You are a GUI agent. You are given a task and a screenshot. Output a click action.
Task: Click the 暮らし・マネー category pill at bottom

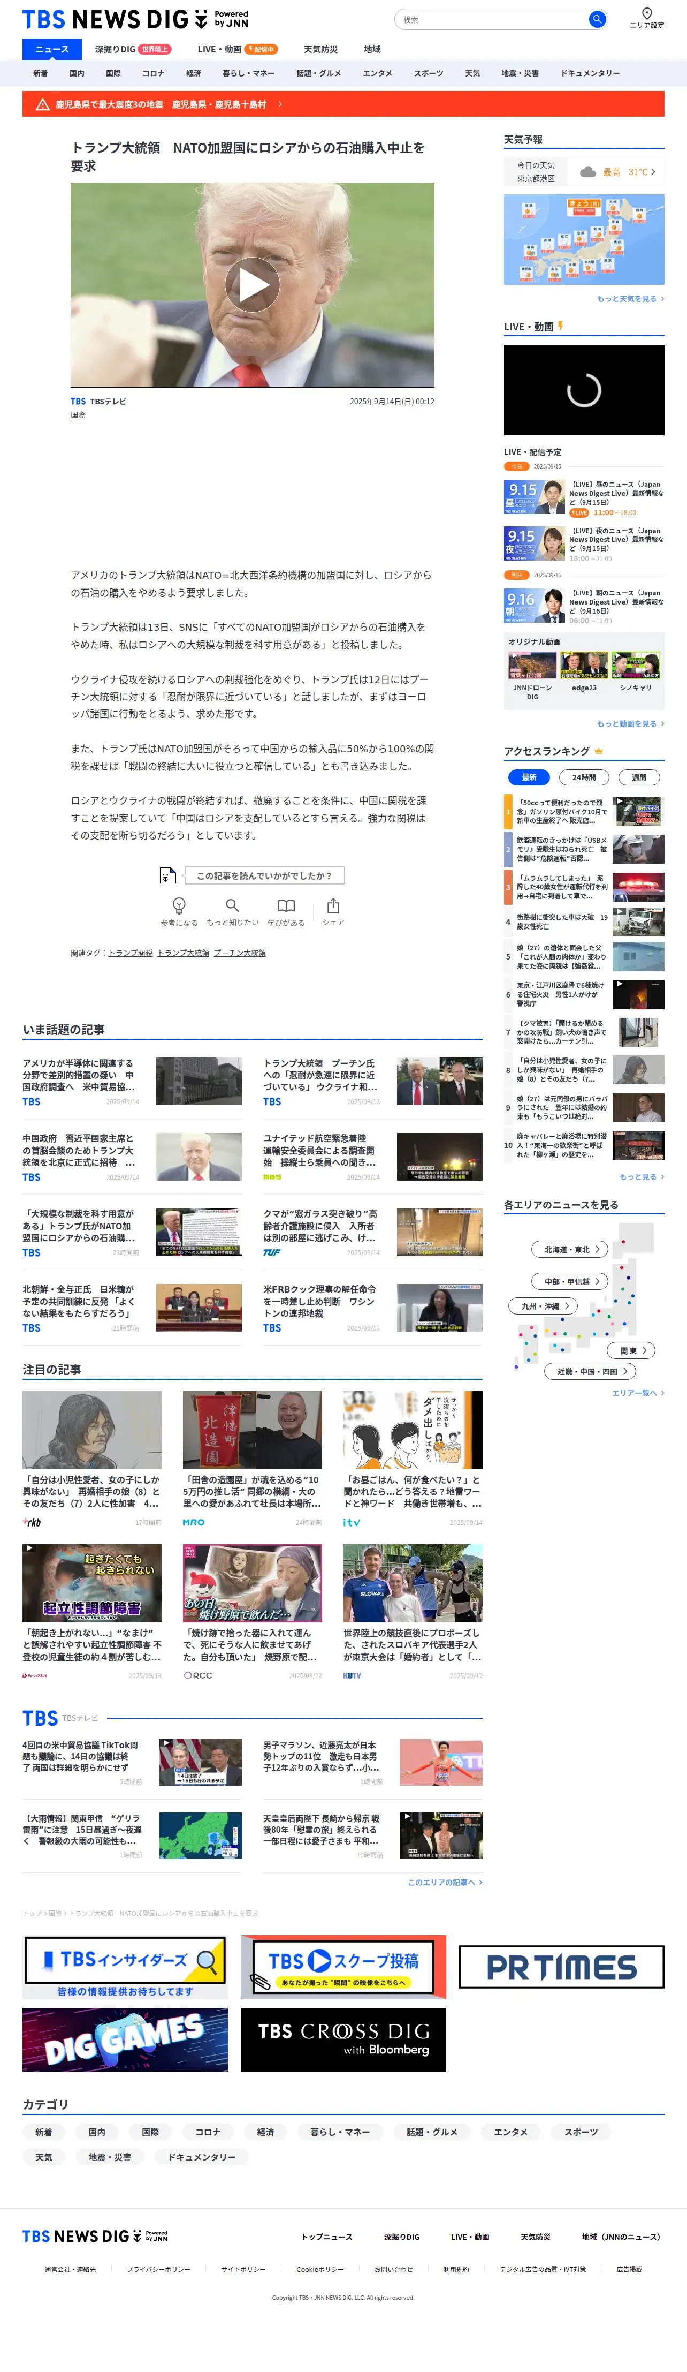tap(340, 2132)
